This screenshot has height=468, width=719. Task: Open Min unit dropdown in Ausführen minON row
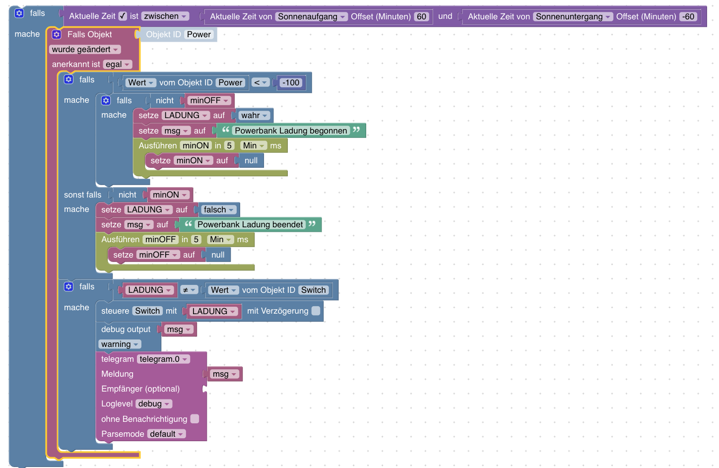[x=254, y=145]
